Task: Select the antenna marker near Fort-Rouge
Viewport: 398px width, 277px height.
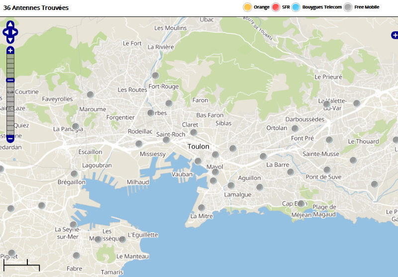Action: point(155,76)
